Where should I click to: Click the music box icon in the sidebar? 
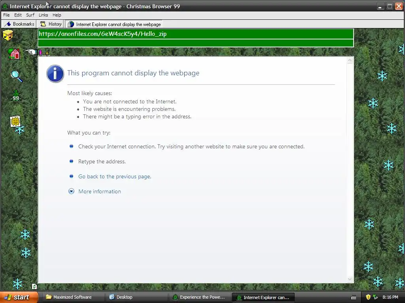(8, 35)
